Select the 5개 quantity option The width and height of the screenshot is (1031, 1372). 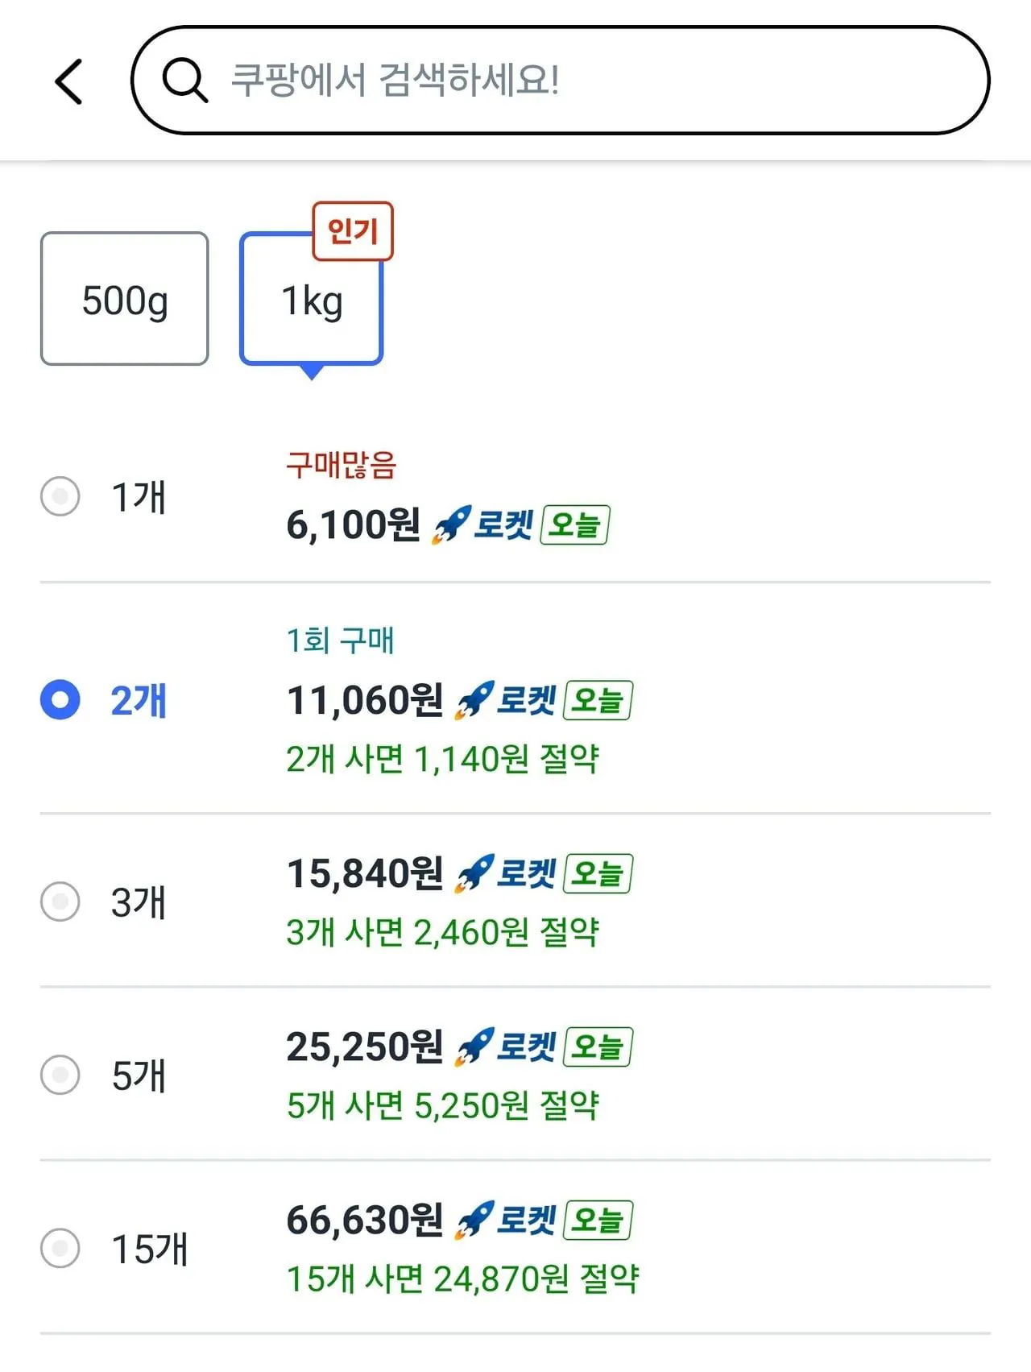[60, 1075]
